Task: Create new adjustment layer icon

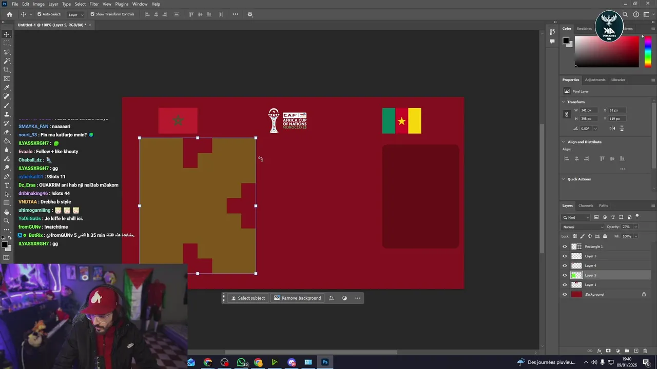Action: pyautogui.click(x=618, y=351)
